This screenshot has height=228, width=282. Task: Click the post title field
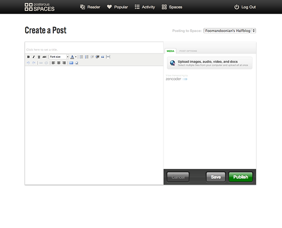pyautogui.click(x=94, y=49)
